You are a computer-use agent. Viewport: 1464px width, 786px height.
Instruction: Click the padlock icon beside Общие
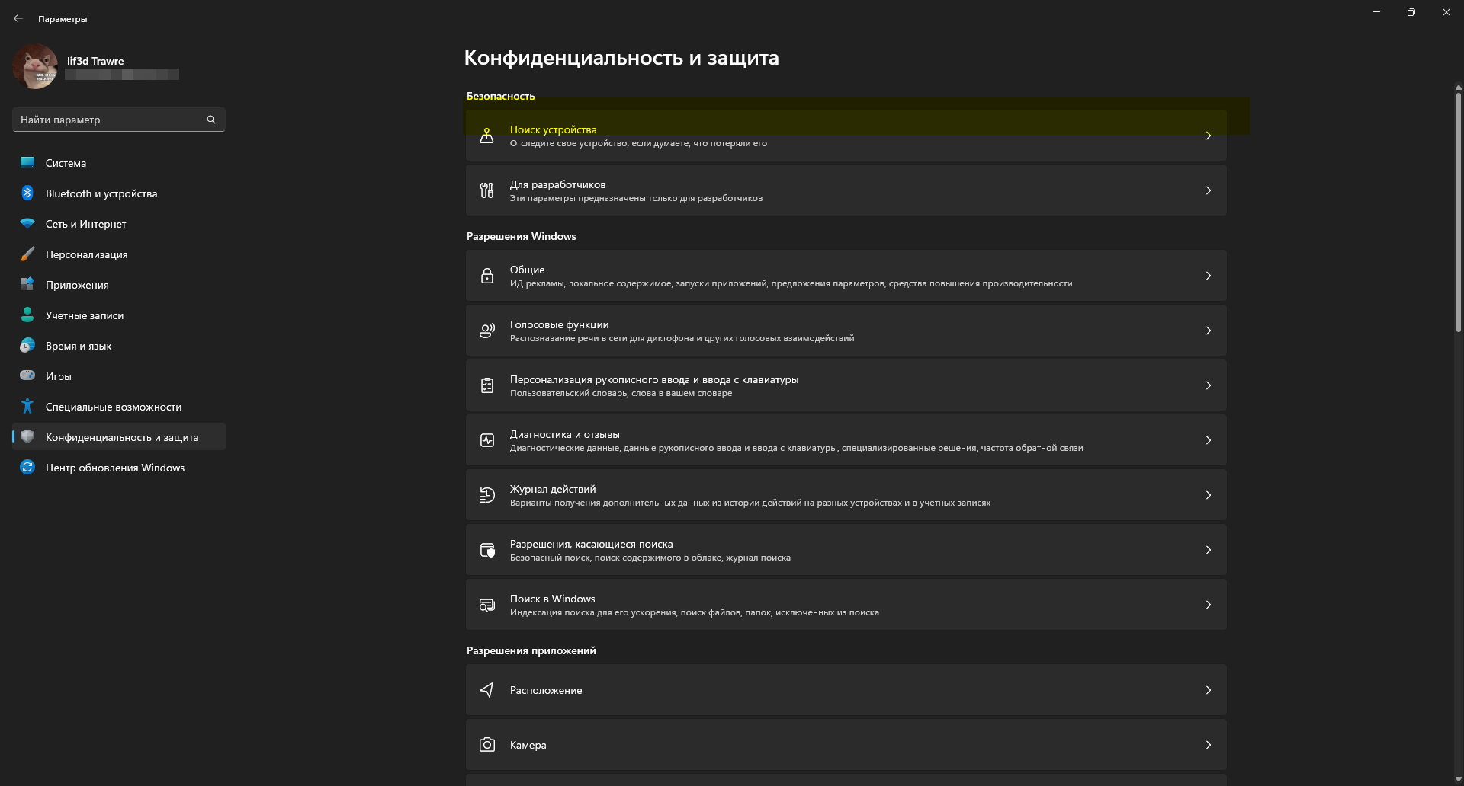pyautogui.click(x=486, y=276)
